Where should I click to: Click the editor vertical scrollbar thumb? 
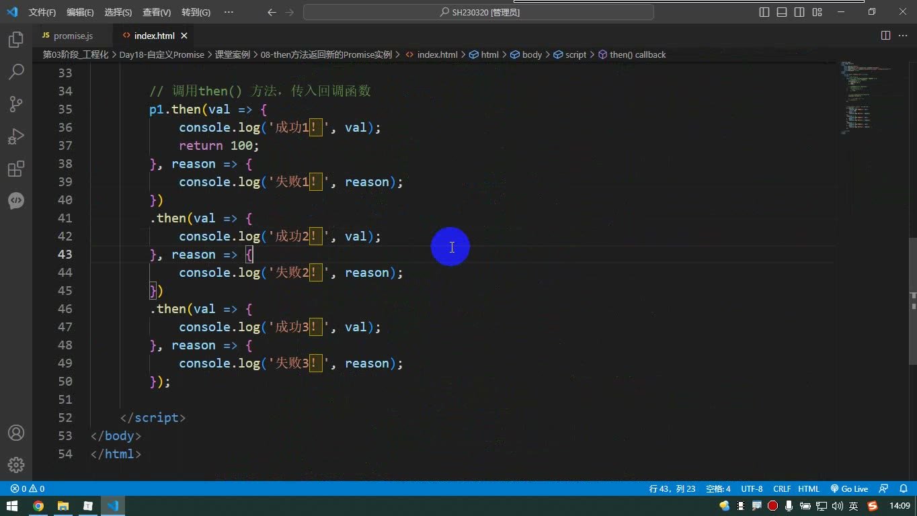[x=912, y=302]
